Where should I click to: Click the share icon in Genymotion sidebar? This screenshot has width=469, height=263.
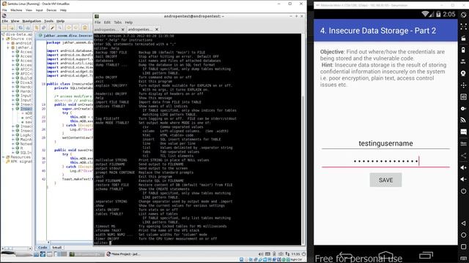pyautogui.click(x=463, y=156)
